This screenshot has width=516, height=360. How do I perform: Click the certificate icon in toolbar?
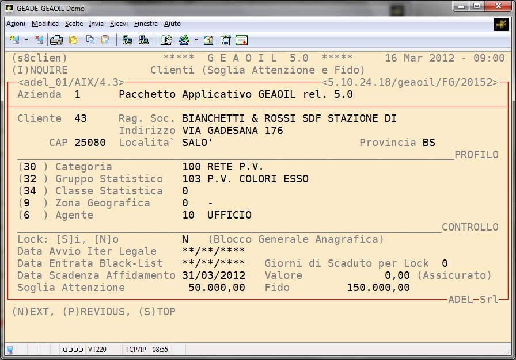coord(241,40)
